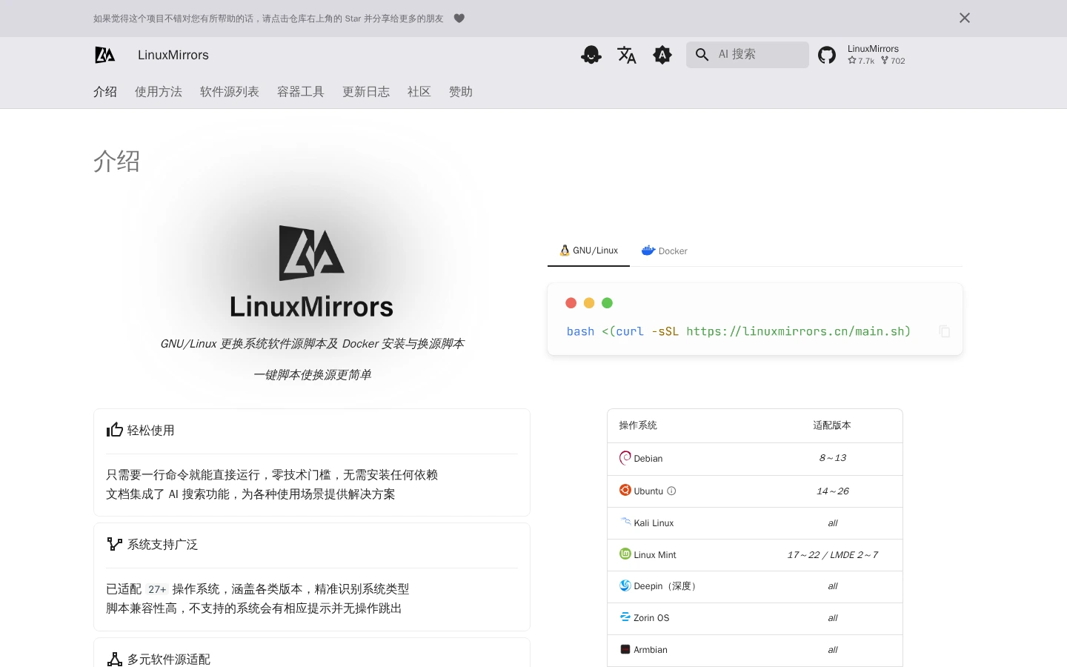Open the 容器工具 navigation tab
The height and width of the screenshot is (667, 1067).
(x=301, y=92)
